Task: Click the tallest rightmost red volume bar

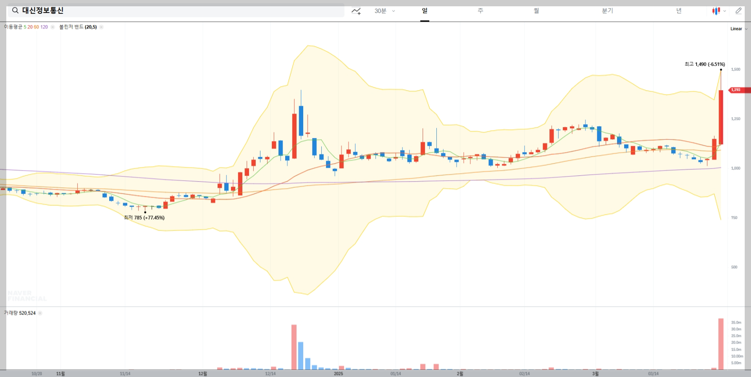Action: tap(721, 344)
